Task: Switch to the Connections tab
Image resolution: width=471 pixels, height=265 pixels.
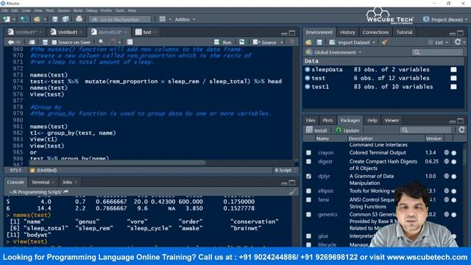Action: click(x=375, y=32)
